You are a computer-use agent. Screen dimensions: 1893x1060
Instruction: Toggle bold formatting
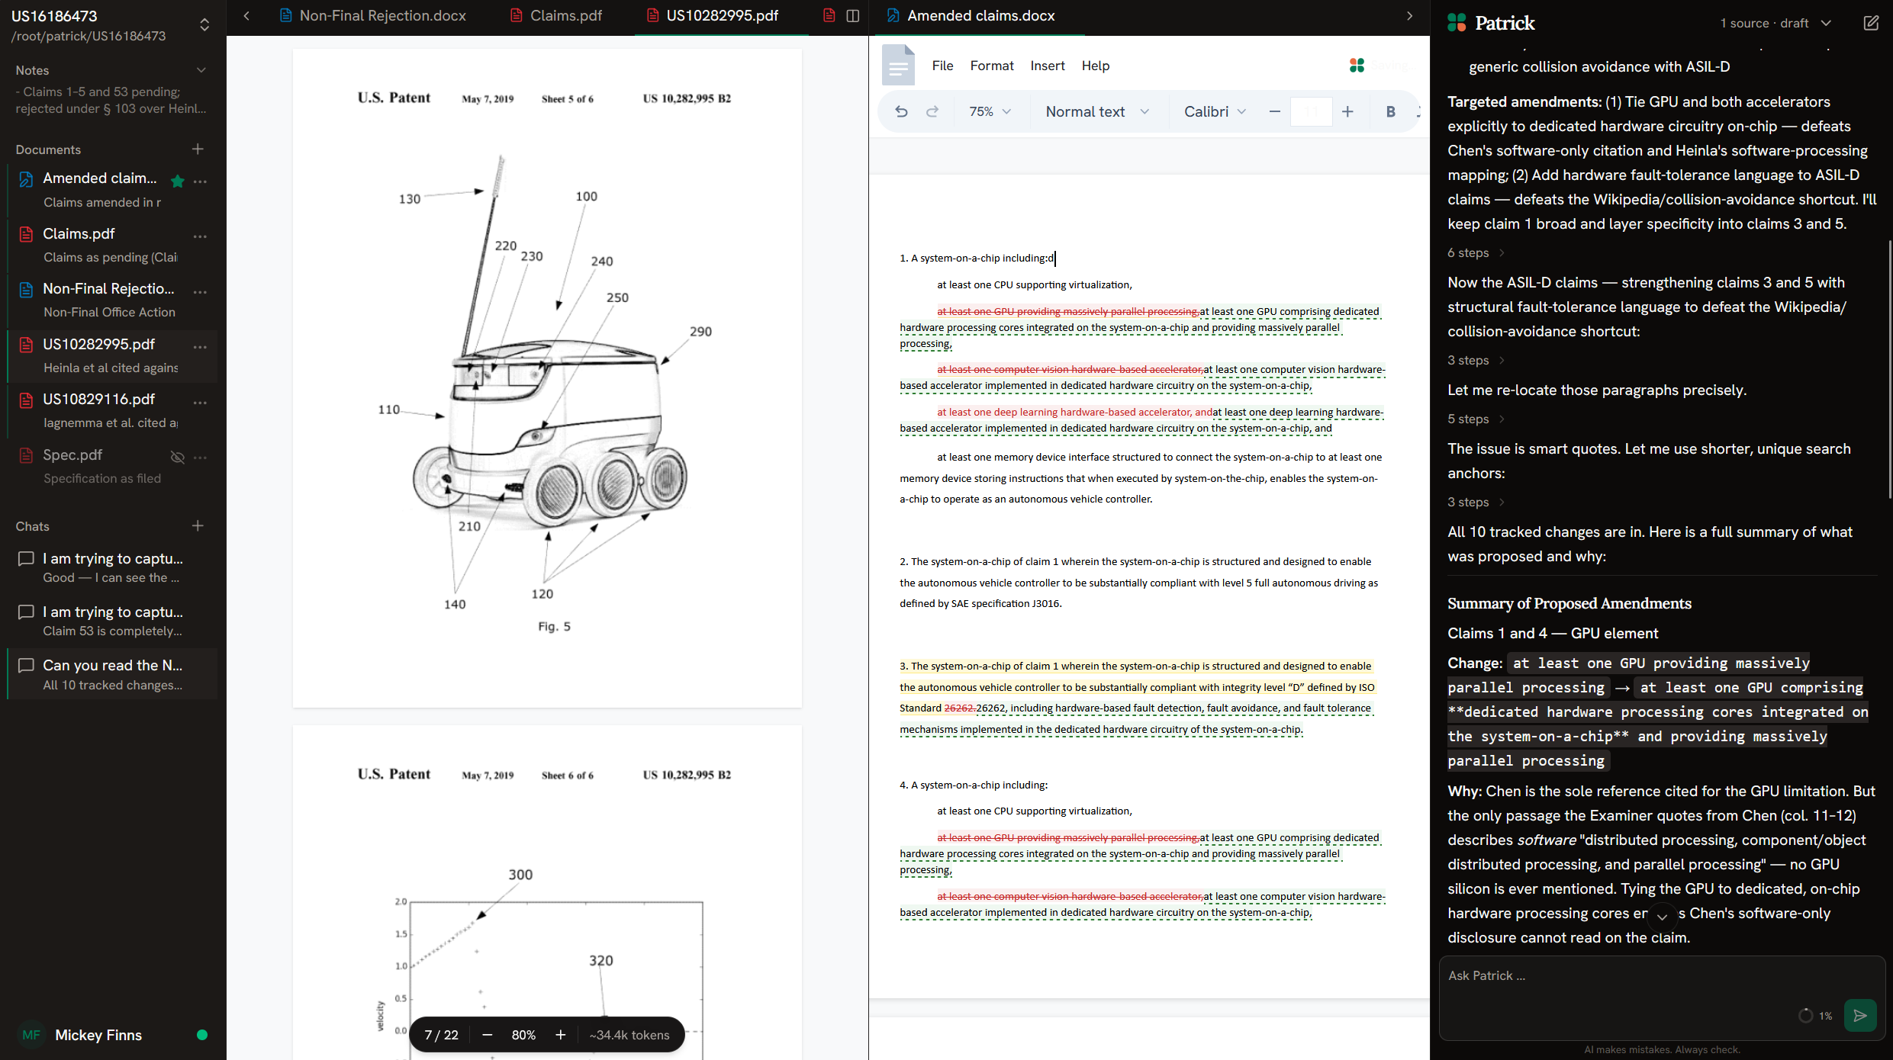coord(1391,111)
